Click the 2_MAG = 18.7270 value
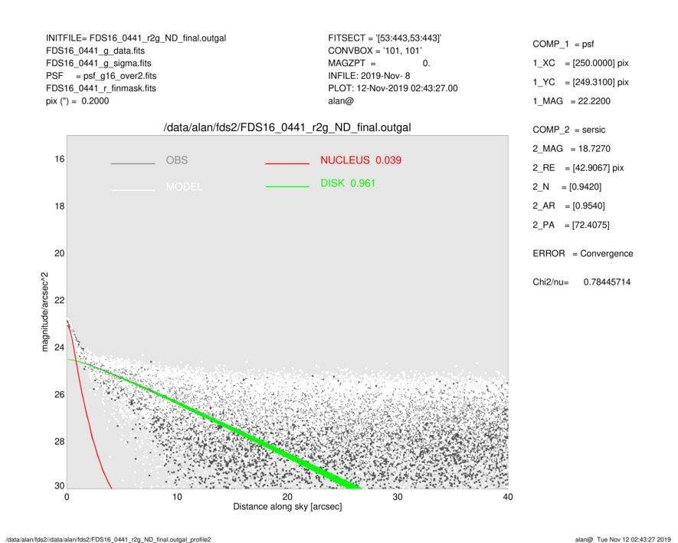The height and width of the screenshot is (543, 678). pos(572,149)
